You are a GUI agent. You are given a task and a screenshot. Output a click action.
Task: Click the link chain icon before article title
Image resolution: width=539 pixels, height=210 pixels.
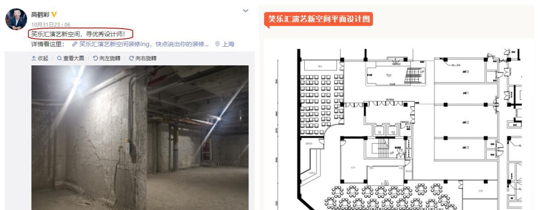pyautogui.click(x=75, y=44)
